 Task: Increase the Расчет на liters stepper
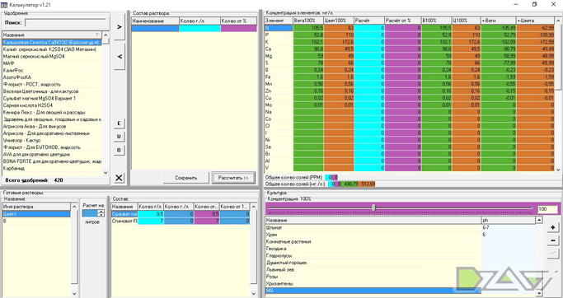(101, 212)
